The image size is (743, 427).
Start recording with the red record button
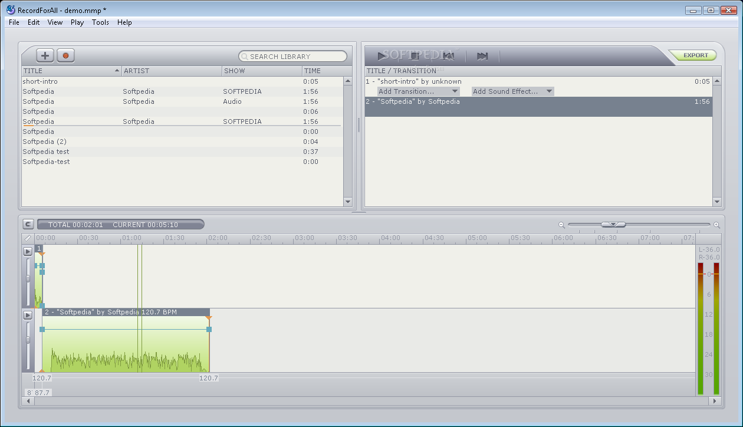click(65, 55)
